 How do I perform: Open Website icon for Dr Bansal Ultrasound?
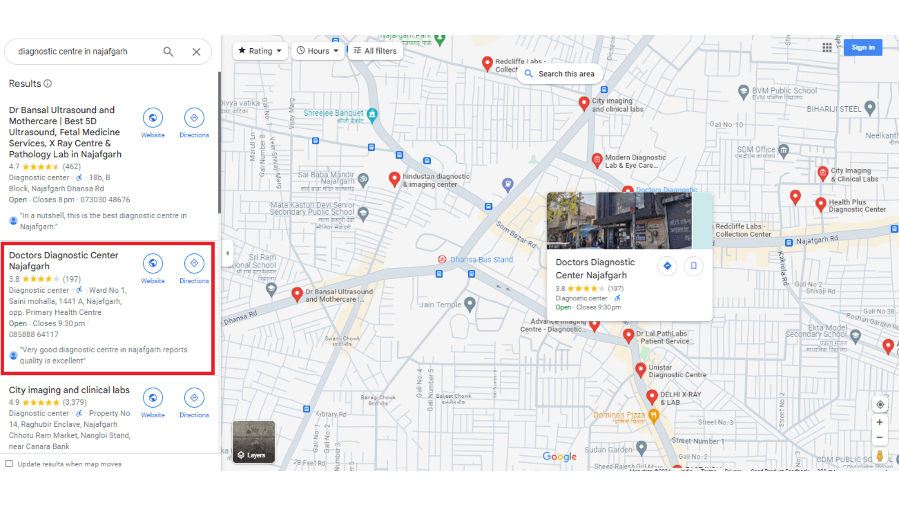pos(153,118)
